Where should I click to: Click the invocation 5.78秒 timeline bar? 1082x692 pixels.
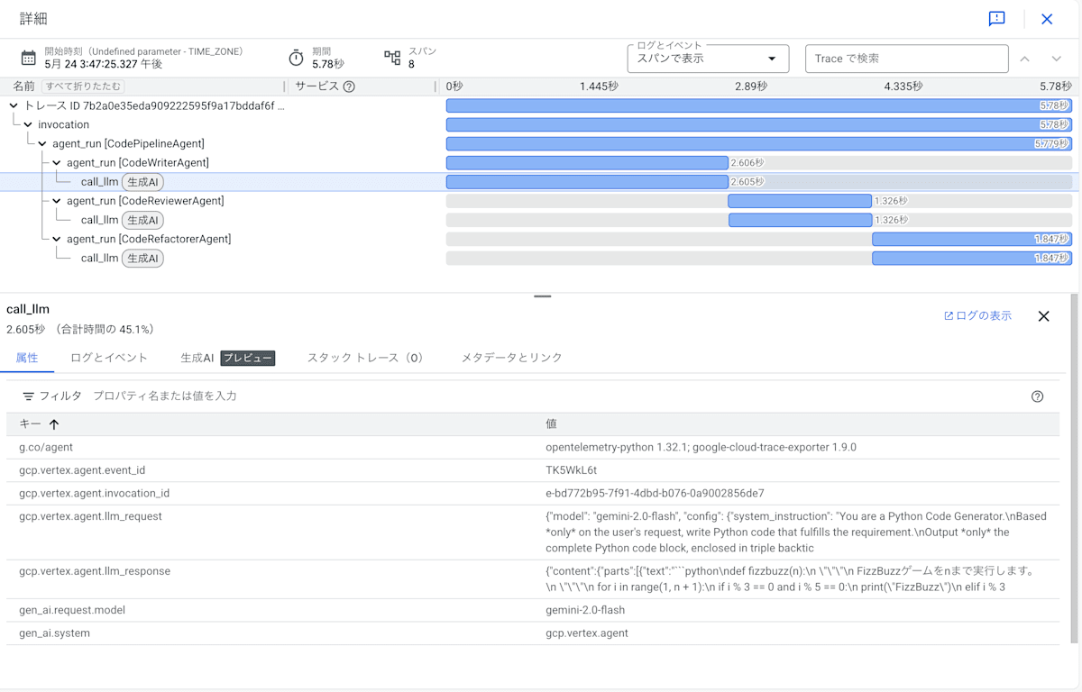pyautogui.click(x=759, y=124)
